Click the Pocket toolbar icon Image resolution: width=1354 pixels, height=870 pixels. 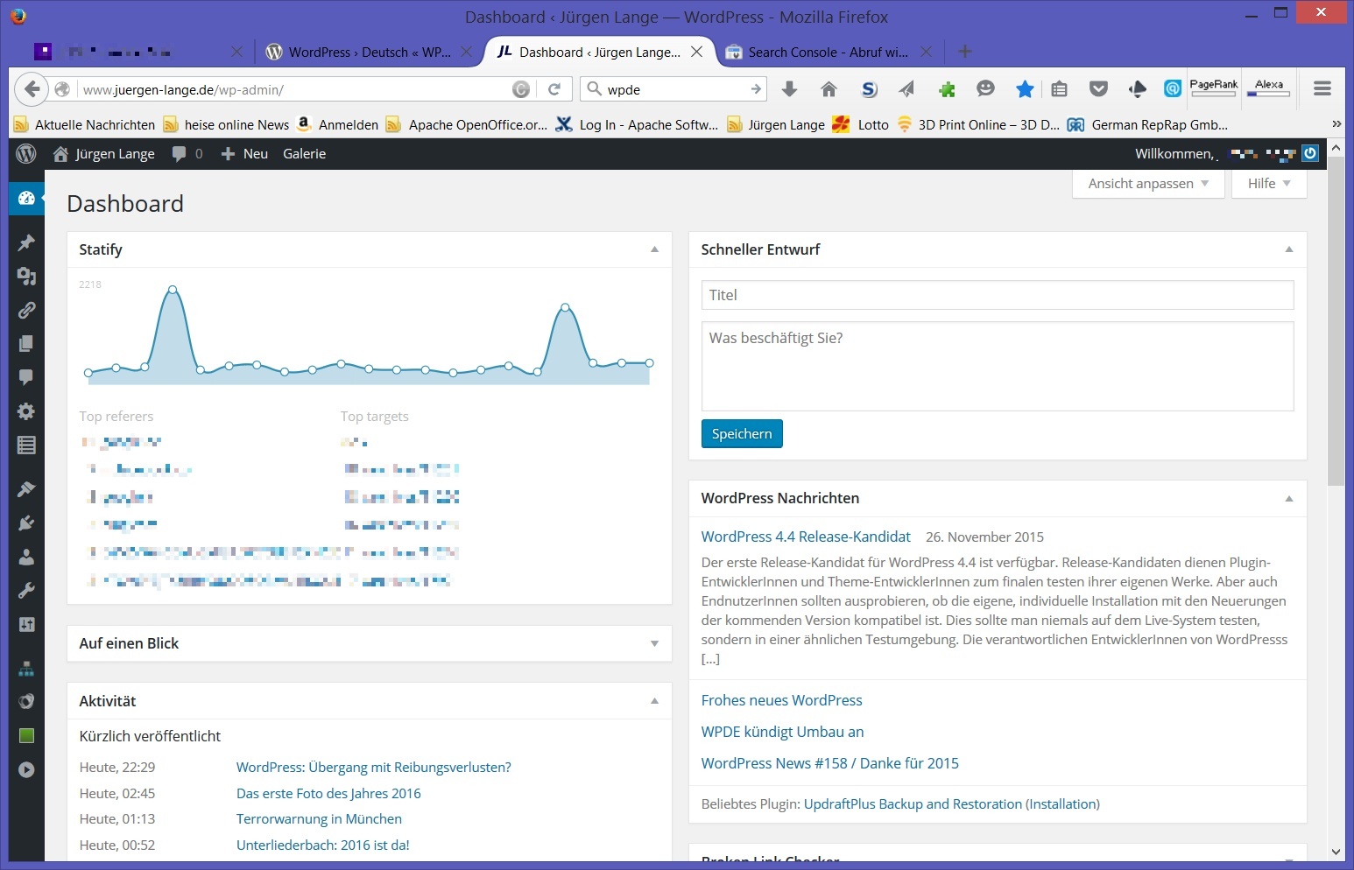pos(1098,89)
